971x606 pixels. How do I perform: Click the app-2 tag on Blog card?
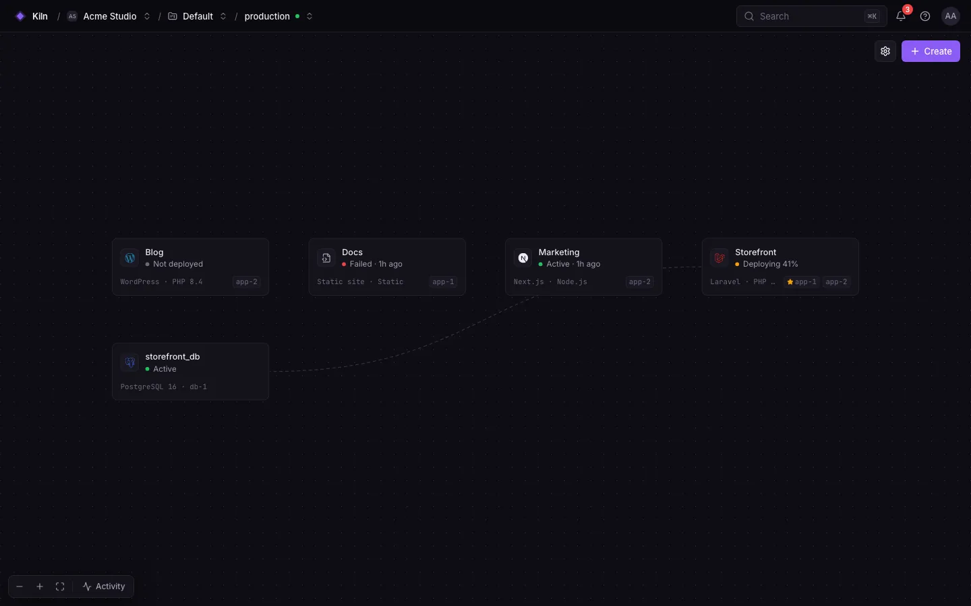(x=247, y=282)
